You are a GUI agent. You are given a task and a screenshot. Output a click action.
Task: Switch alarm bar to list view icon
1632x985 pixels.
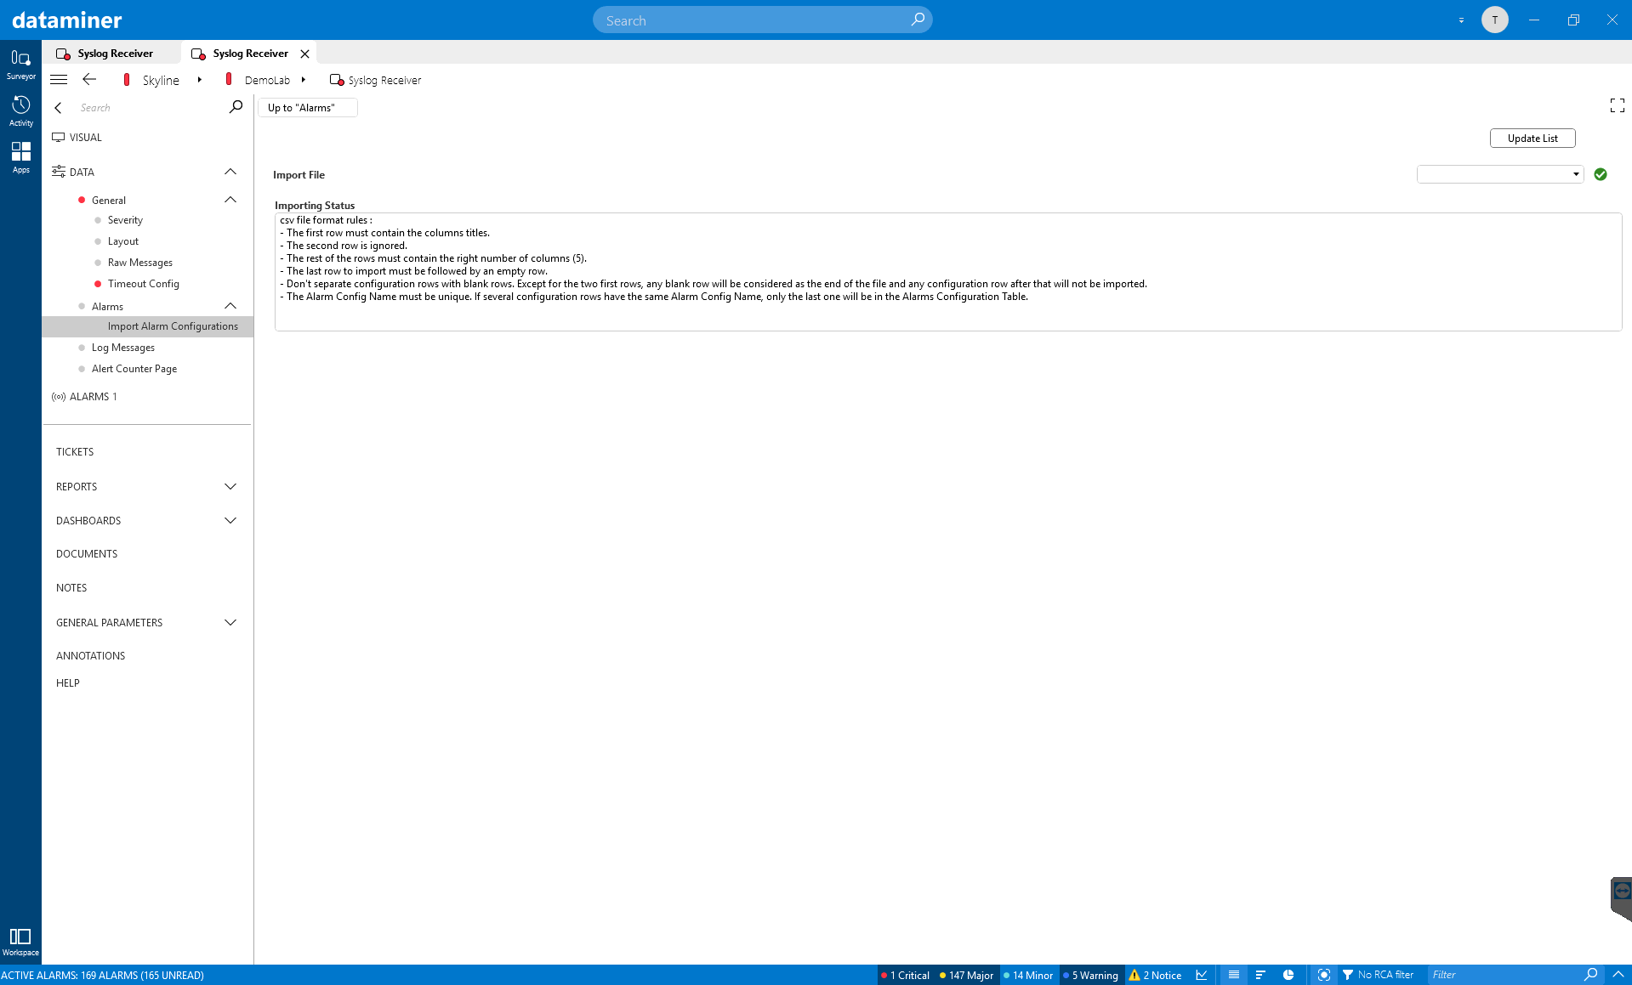[x=1233, y=975]
